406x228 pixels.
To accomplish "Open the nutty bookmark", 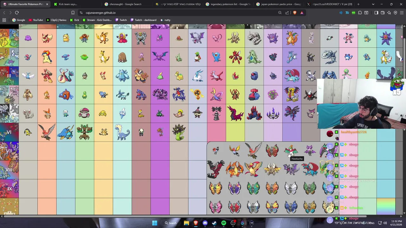I will (x=165, y=20).
